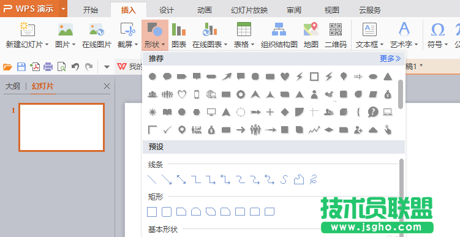
Task: Pick the S-curve line under 线条
Action: tap(284, 179)
